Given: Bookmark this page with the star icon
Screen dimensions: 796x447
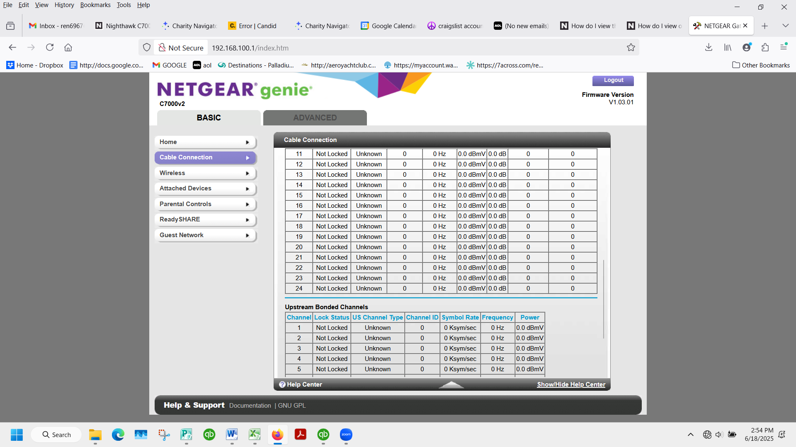Looking at the screenshot, I should [631, 48].
